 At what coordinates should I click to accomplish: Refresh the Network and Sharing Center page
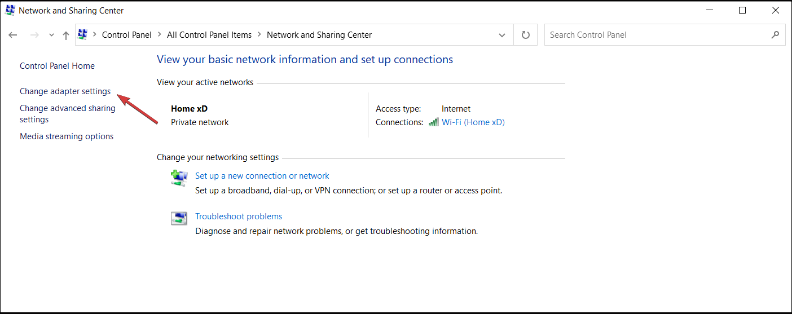pos(526,35)
